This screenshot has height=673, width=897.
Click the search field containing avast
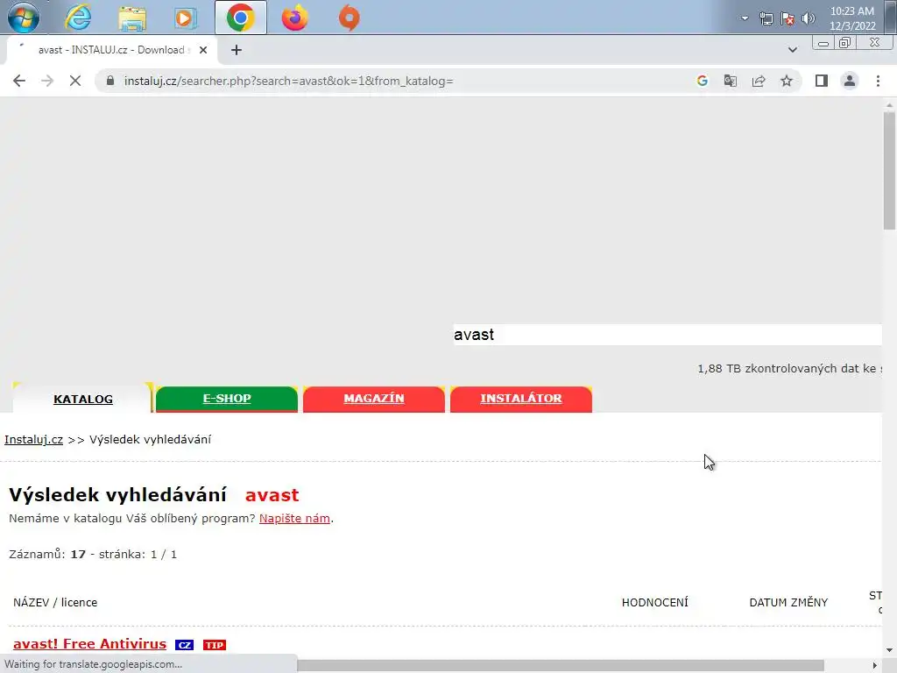[667, 334]
